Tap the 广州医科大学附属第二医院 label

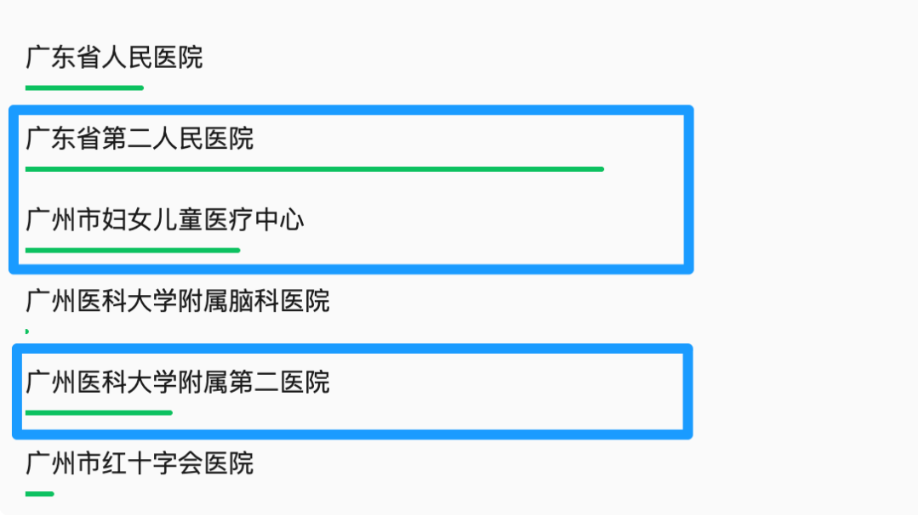[x=178, y=382]
